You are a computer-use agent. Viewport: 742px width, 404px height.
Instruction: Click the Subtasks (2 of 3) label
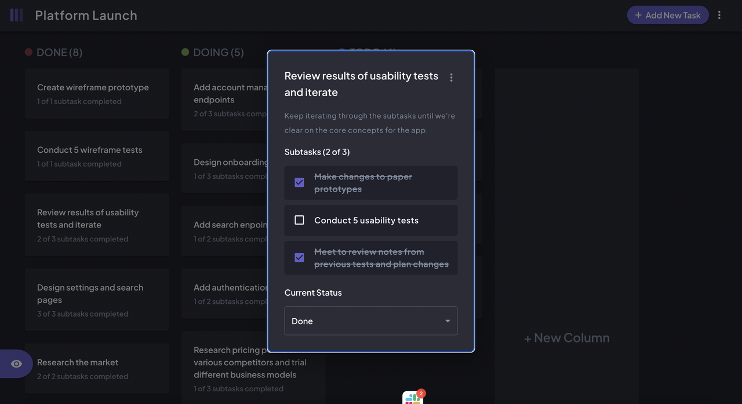tap(317, 152)
